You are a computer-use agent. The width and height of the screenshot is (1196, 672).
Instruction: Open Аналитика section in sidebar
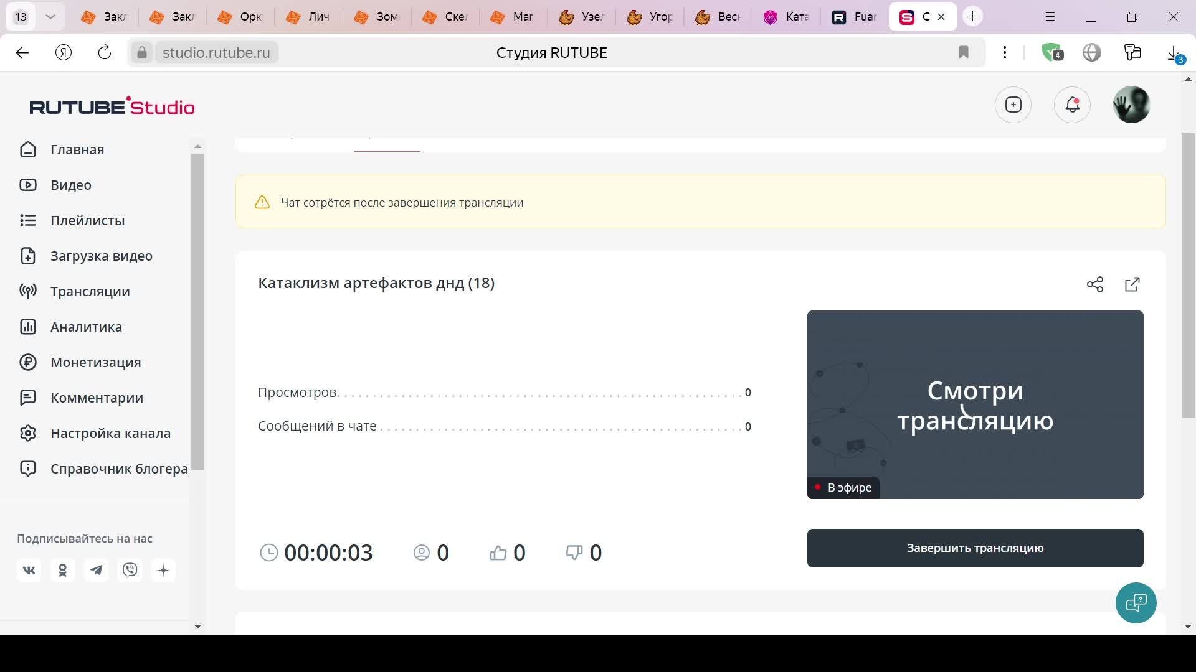point(86,327)
